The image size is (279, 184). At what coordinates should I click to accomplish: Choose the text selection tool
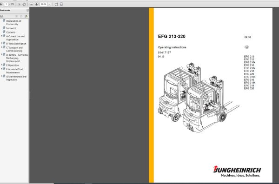[19, 4]
